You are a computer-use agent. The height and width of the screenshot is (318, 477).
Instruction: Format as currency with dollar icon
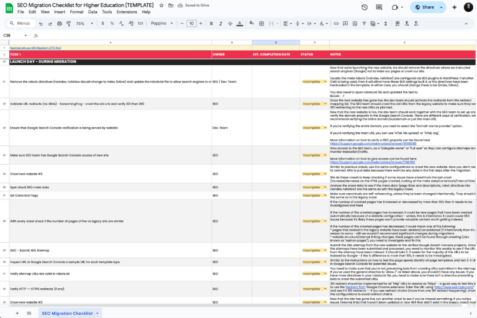coord(103,24)
